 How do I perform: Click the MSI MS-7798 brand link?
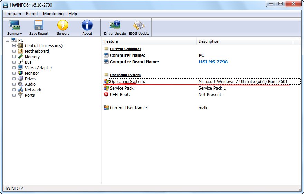213,62
